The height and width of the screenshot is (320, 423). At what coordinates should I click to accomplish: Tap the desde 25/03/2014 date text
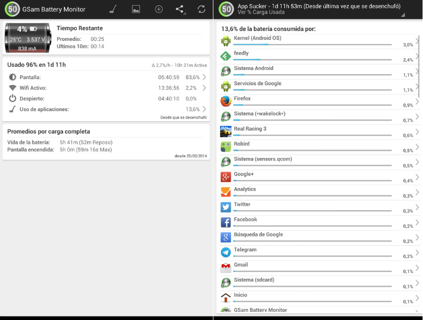(x=190, y=156)
